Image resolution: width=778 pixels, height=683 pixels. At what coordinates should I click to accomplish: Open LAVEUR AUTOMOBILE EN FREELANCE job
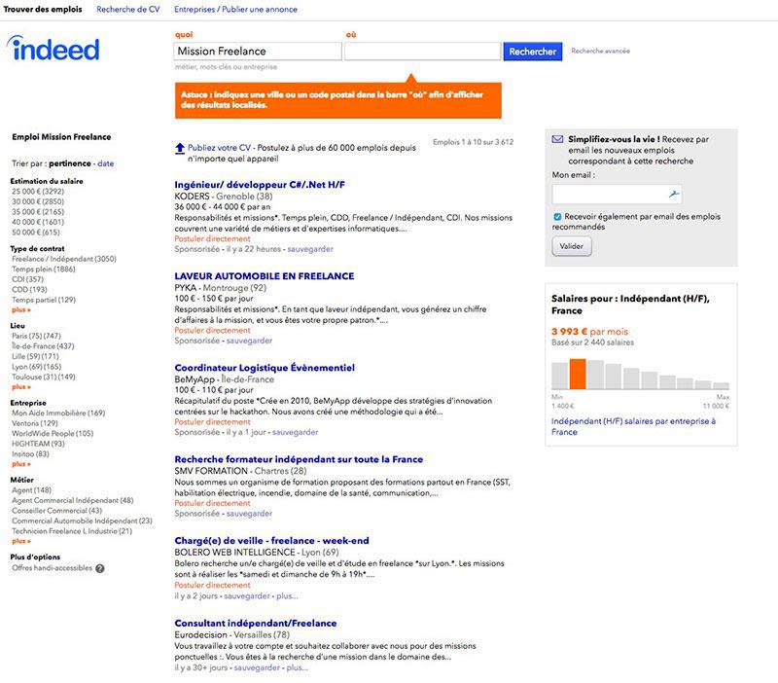264,276
